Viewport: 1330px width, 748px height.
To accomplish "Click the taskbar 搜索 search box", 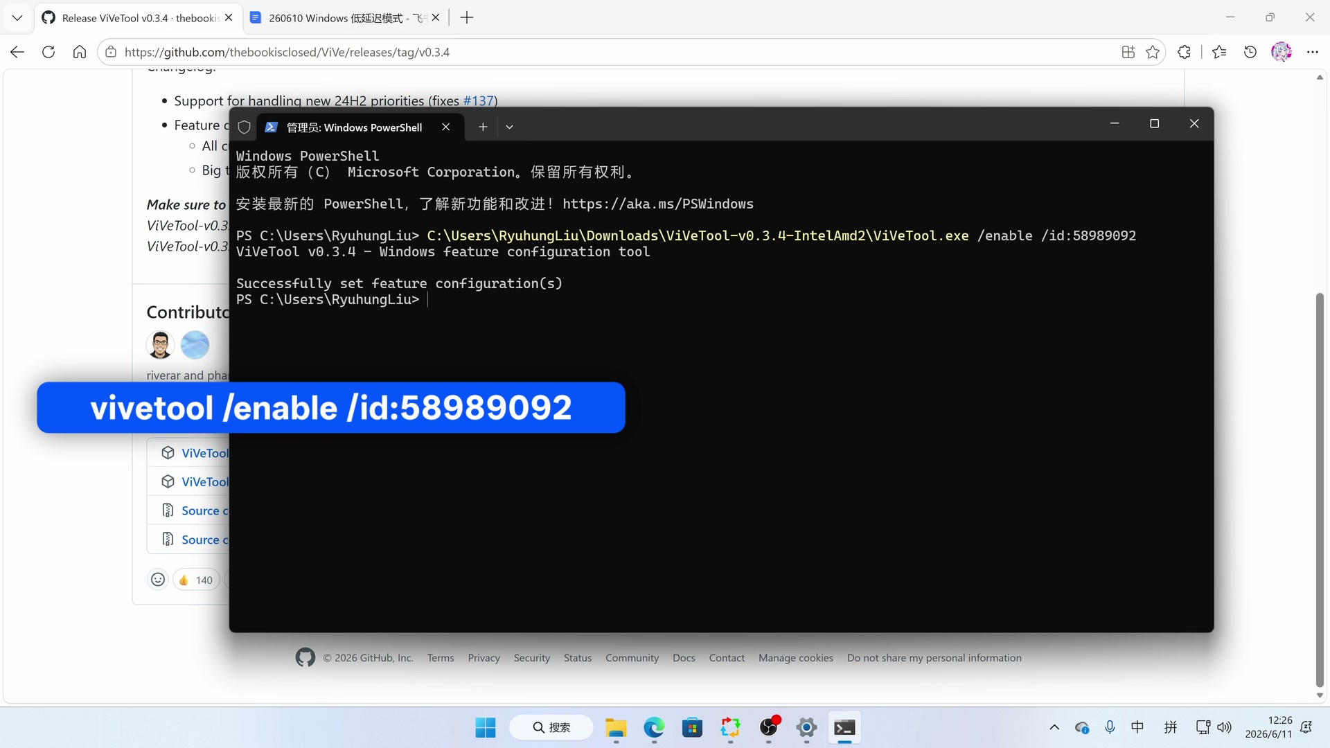I will (x=551, y=728).
